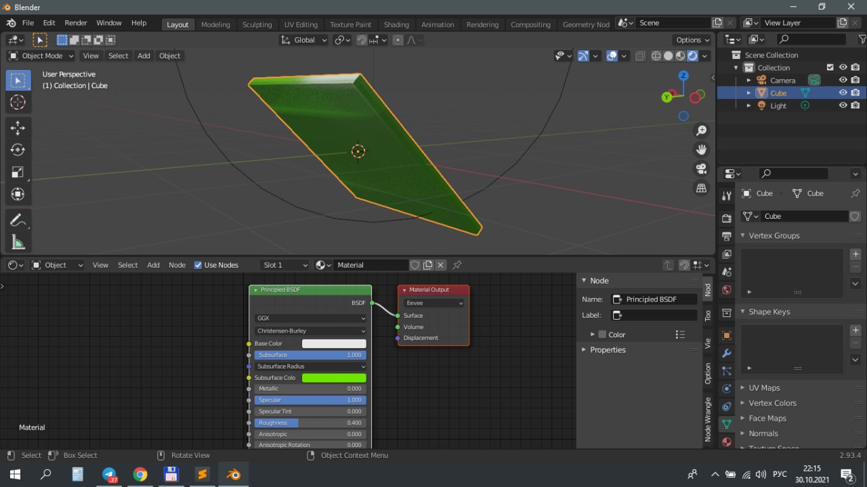Select the Cursor tool in viewport toolbar
This screenshot has width=867, height=487.
(18, 103)
